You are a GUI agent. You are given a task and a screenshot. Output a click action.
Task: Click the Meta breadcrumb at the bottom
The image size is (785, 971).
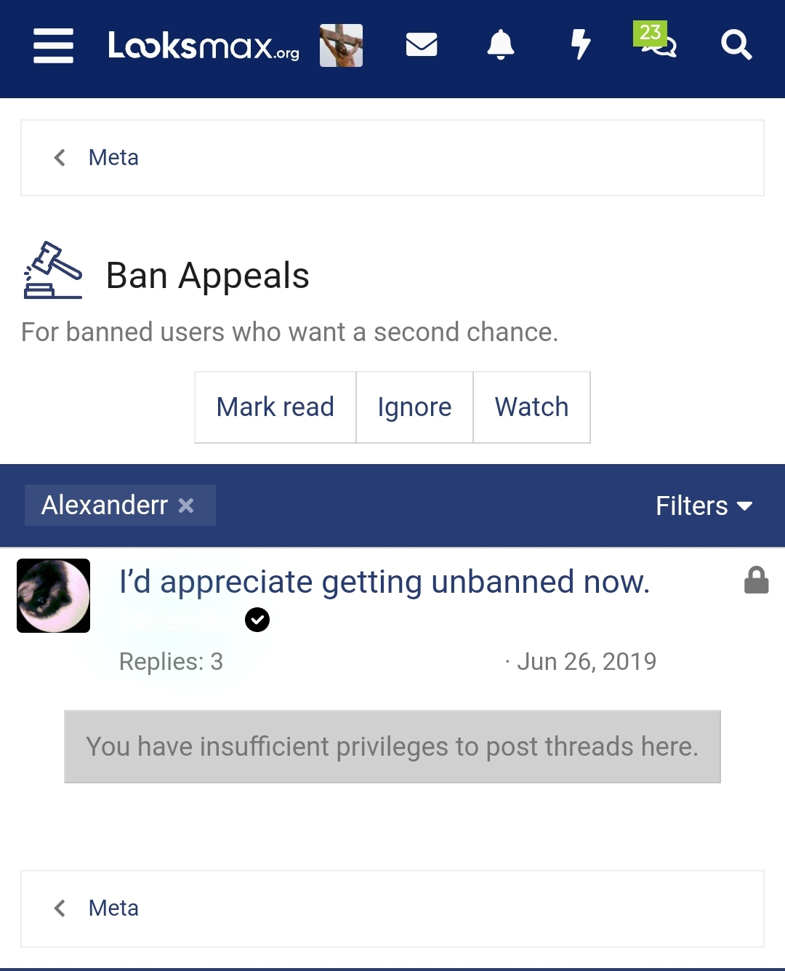(113, 908)
